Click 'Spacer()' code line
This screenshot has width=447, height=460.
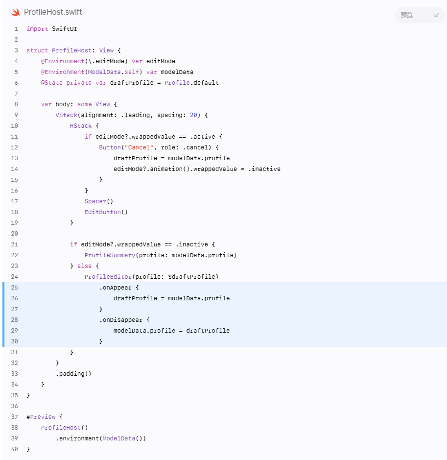[99, 201]
